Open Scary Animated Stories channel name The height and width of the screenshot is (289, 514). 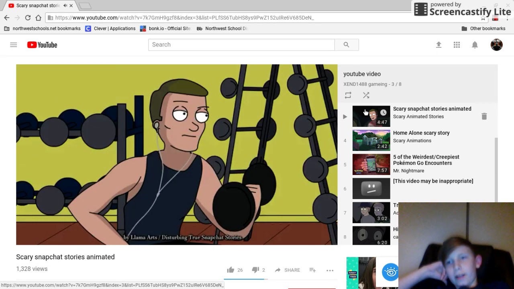418,116
